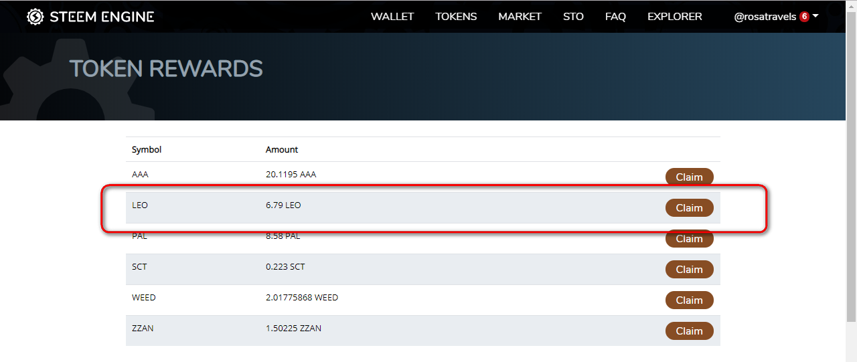
Task: Click the 20.1195 AAA amount
Action: pos(291,174)
